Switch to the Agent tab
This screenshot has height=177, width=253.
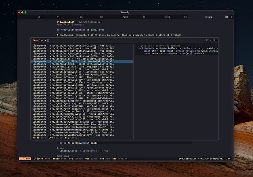click(x=125, y=17)
